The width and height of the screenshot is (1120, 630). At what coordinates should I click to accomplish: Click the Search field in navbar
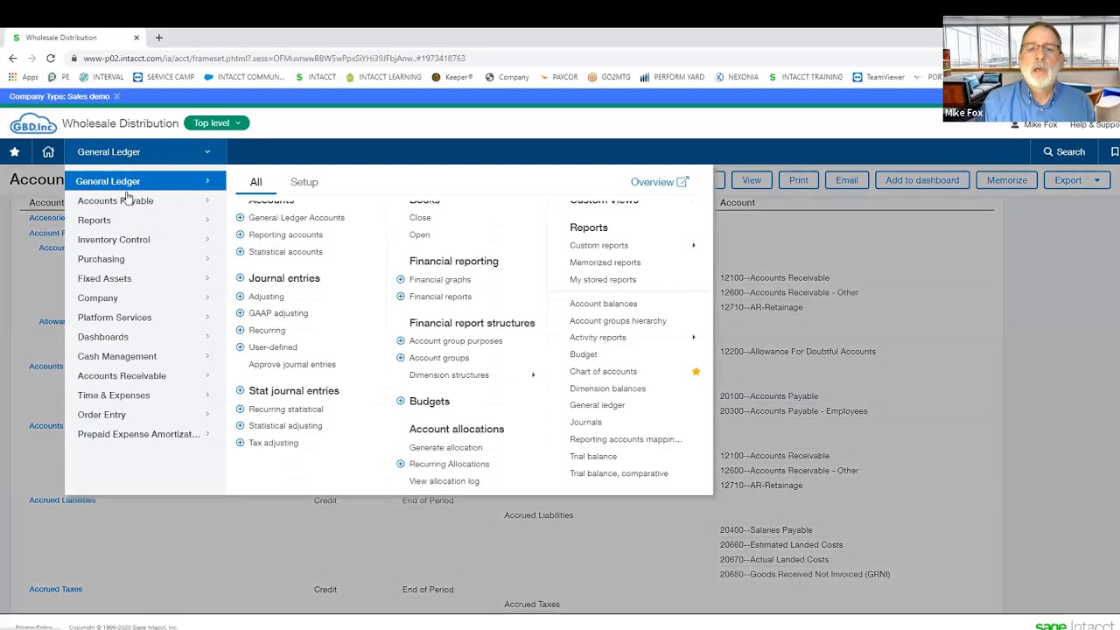1063,151
